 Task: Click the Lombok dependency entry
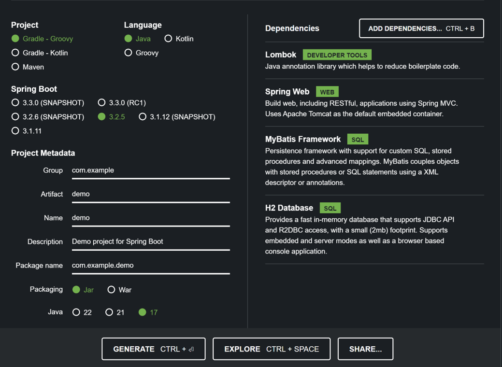374,60
